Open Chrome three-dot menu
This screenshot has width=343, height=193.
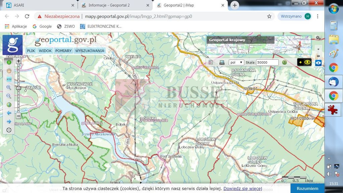point(318,16)
